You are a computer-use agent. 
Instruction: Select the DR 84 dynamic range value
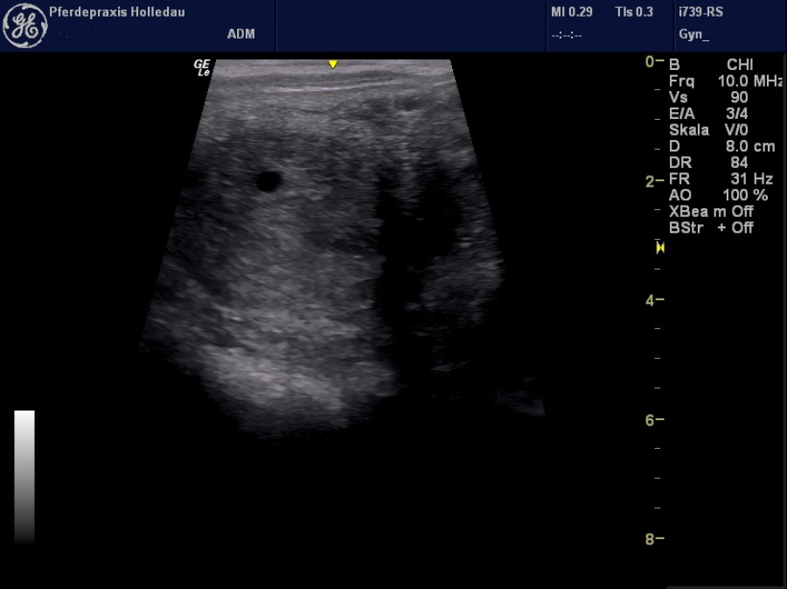click(708, 163)
